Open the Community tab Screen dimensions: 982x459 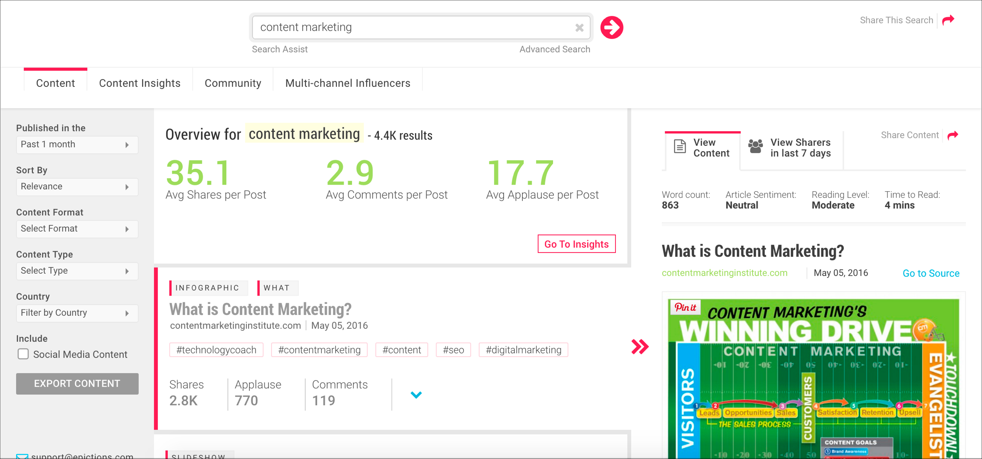pyautogui.click(x=233, y=83)
